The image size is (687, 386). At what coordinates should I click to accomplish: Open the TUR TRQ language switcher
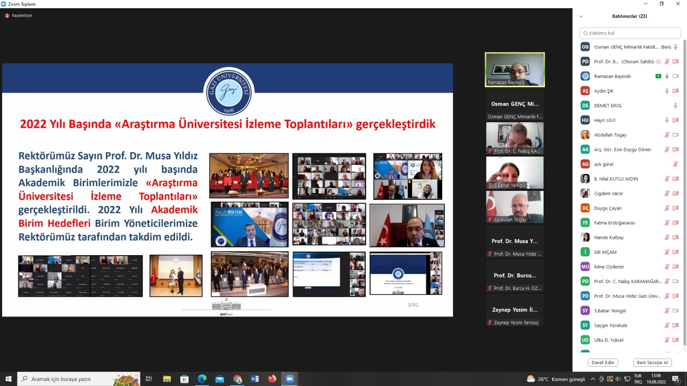pos(638,379)
